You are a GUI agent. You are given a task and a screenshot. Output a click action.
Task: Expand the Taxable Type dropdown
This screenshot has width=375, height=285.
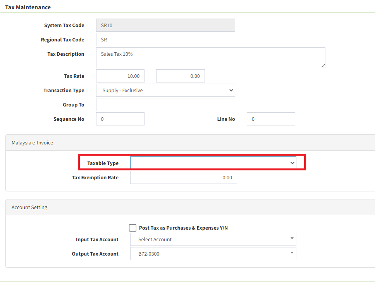tap(213, 163)
